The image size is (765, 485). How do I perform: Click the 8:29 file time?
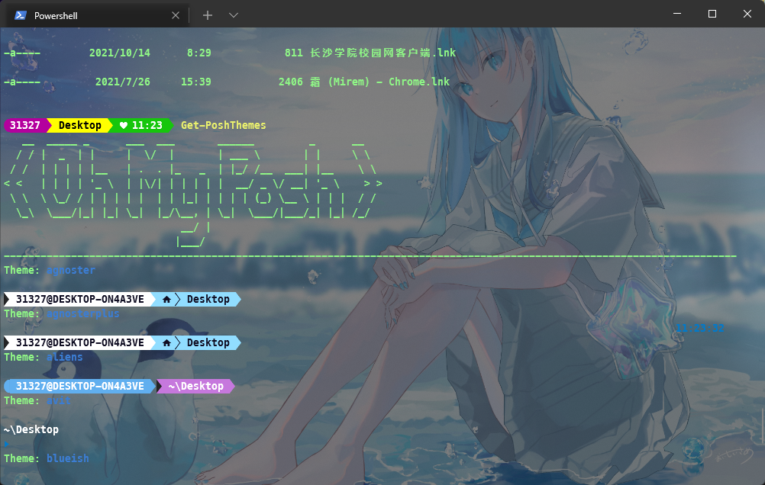(199, 53)
